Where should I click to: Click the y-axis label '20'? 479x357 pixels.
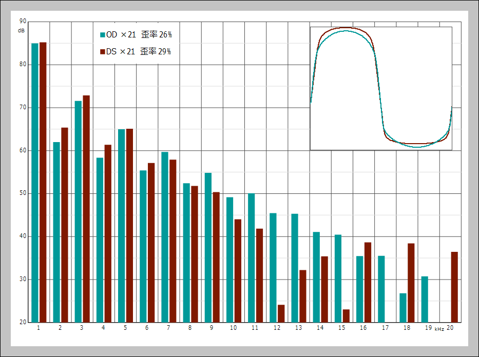(x=23, y=322)
